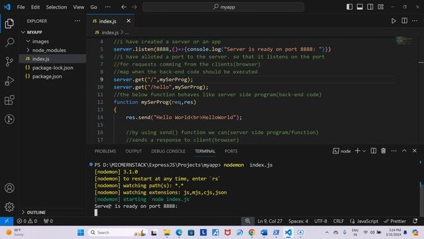Open the Accounts menu icon
This screenshot has height=239, width=424.
tap(9, 188)
